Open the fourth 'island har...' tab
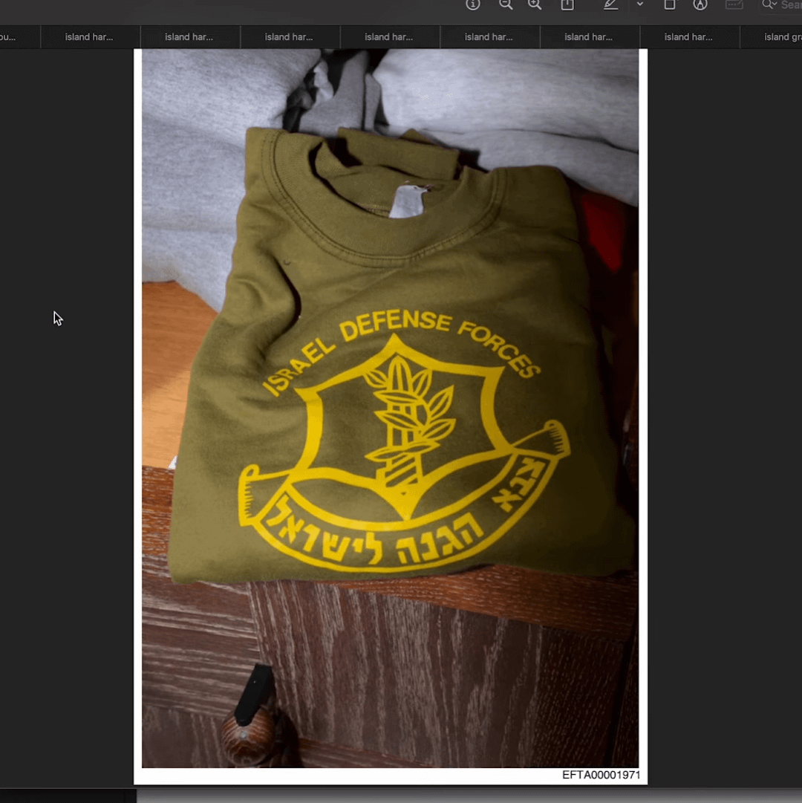The height and width of the screenshot is (803, 802). (x=389, y=37)
